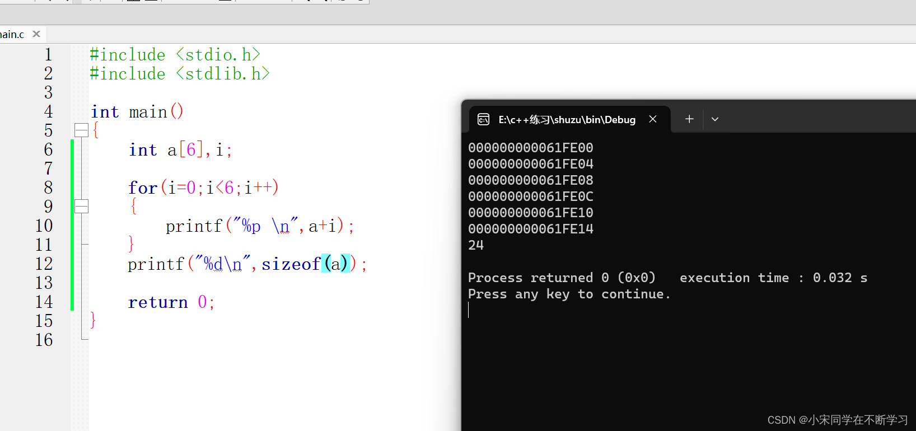This screenshot has width=916, height=431.
Task: Click the opening brace on line 5
Action: [96, 130]
